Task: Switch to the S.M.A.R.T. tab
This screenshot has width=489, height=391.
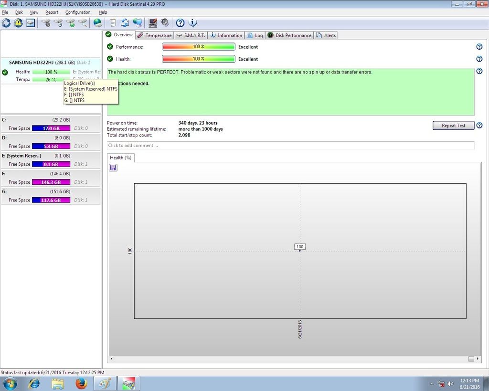Action: 190,35
